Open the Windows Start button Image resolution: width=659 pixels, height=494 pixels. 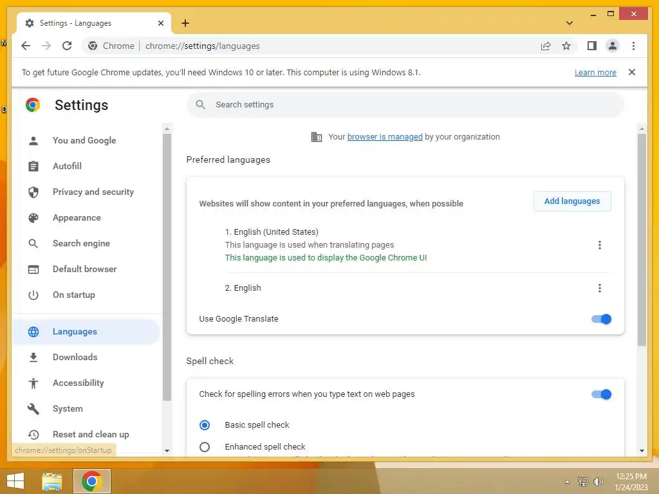(15, 481)
